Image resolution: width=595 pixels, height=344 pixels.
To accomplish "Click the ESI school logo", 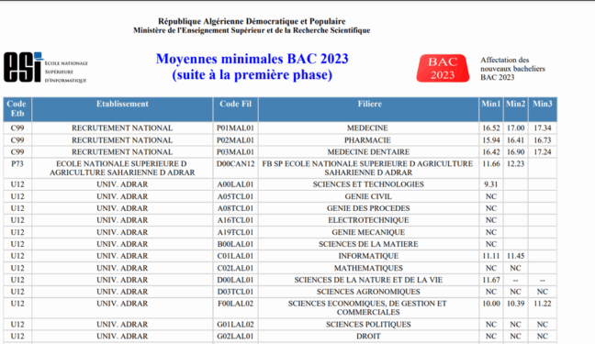I will [46, 68].
